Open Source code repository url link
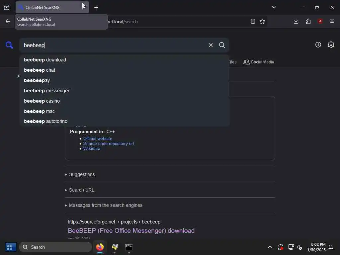The height and width of the screenshot is (255, 340). (x=109, y=143)
